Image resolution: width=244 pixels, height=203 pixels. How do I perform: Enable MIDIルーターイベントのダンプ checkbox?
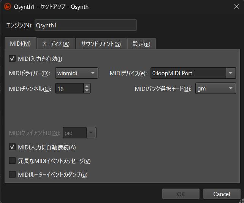click(12, 174)
